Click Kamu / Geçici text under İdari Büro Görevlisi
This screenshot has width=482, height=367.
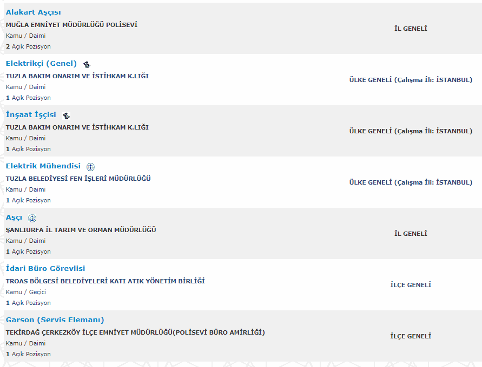[26, 292]
